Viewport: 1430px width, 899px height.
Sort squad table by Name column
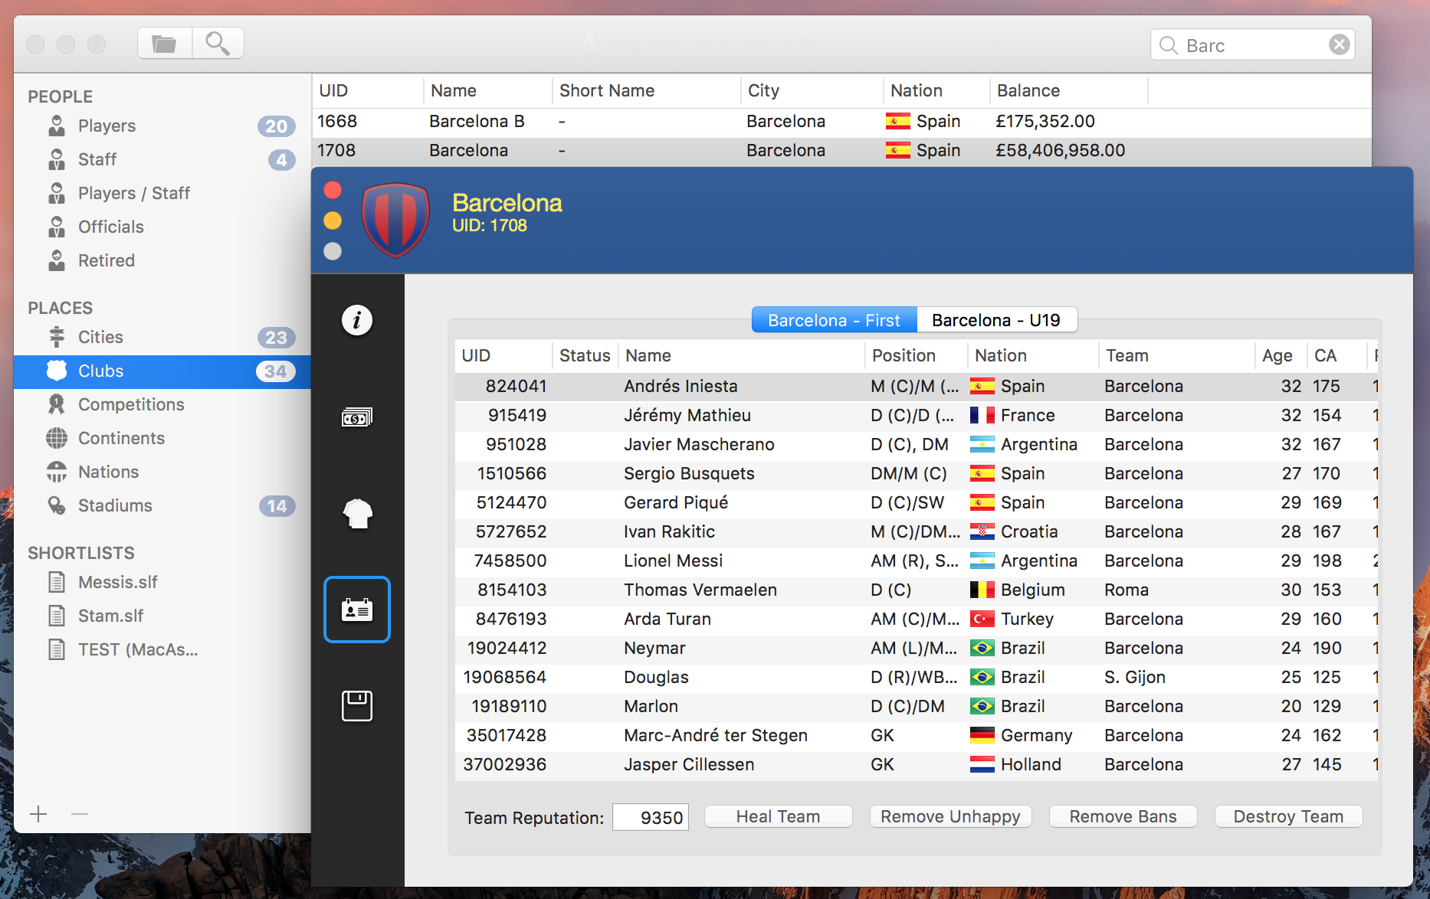tap(741, 355)
